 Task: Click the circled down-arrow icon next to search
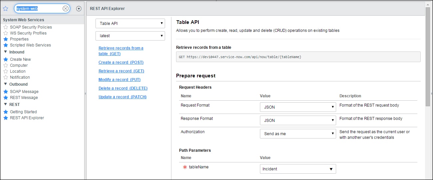[79, 9]
